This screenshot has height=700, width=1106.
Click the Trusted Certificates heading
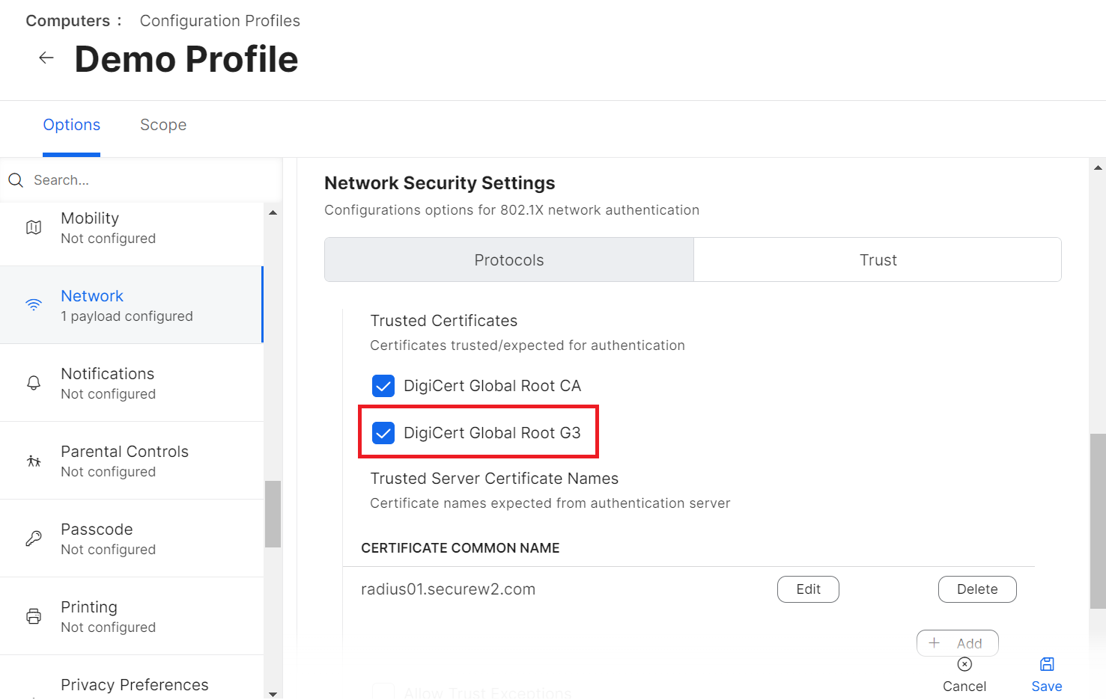[x=444, y=321]
